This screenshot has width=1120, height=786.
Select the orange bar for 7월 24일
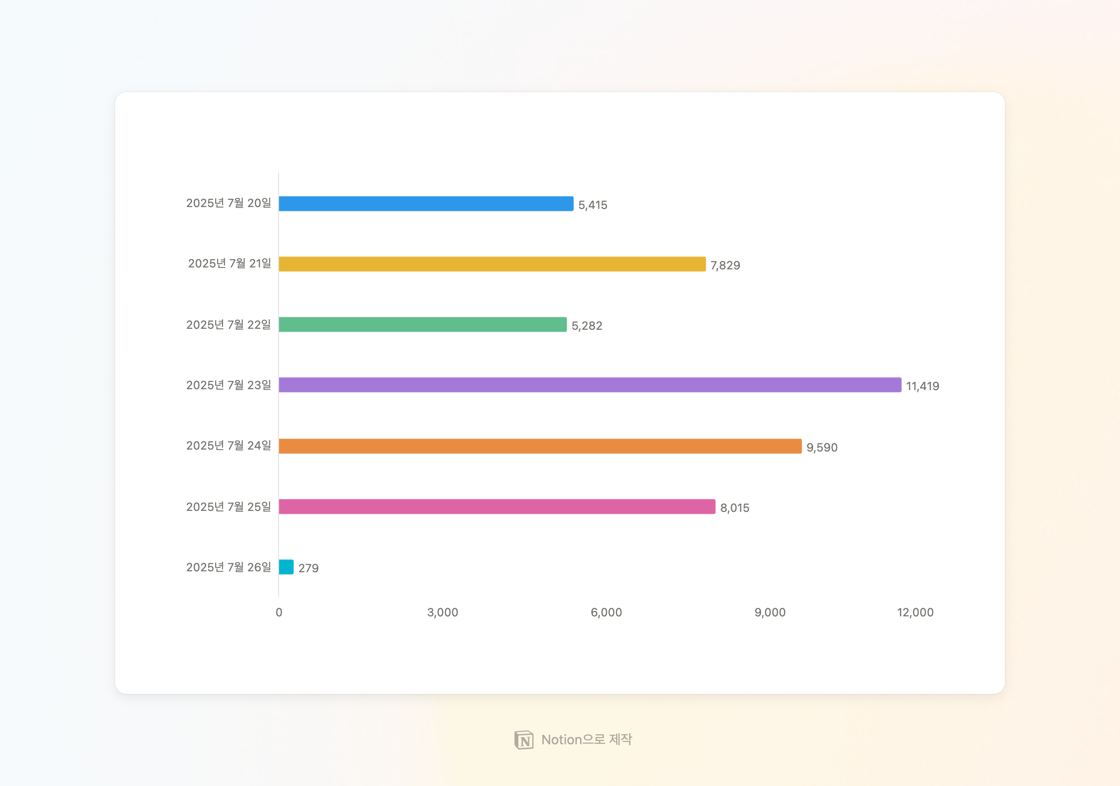pyautogui.click(x=540, y=446)
